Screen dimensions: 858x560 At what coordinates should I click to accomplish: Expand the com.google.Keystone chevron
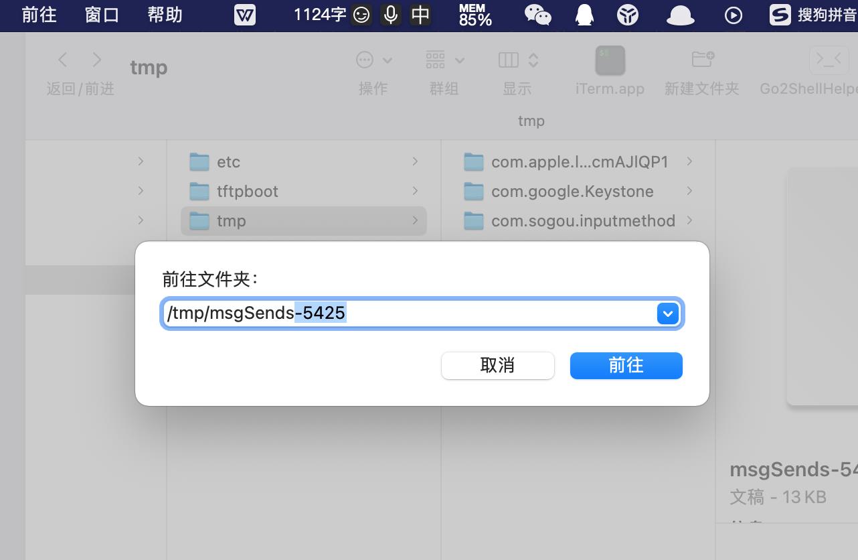point(689,191)
